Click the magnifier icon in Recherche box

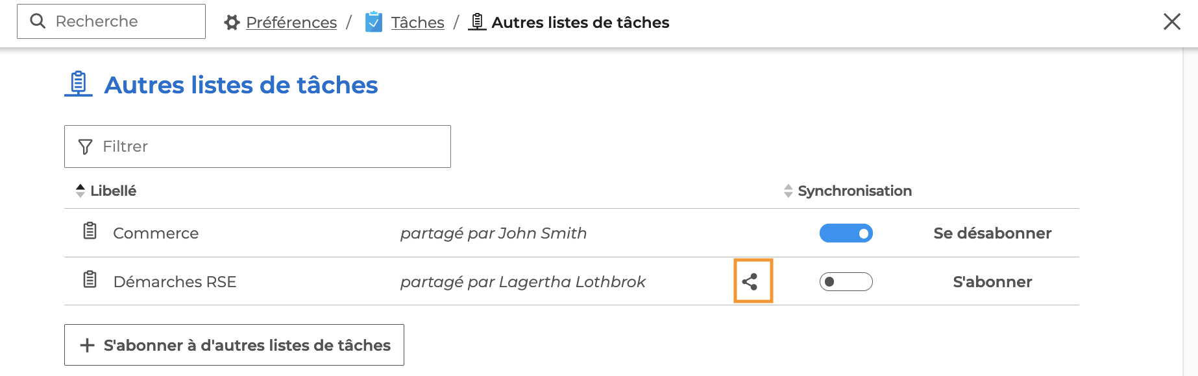(x=38, y=21)
